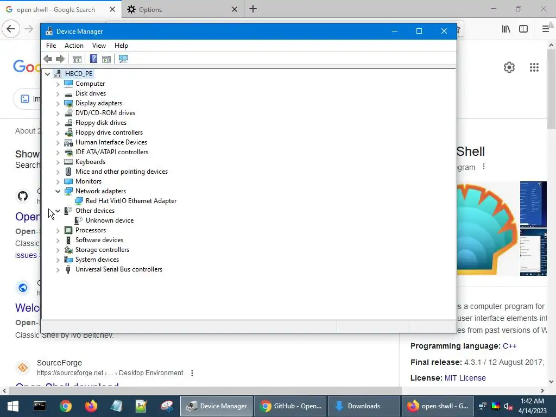Open Google settings gear icon
This screenshot has height=417, width=556.
pyautogui.click(x=509, y=67)
